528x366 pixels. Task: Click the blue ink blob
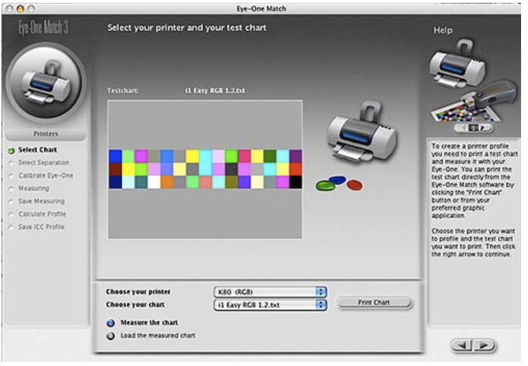pos(337,180)
